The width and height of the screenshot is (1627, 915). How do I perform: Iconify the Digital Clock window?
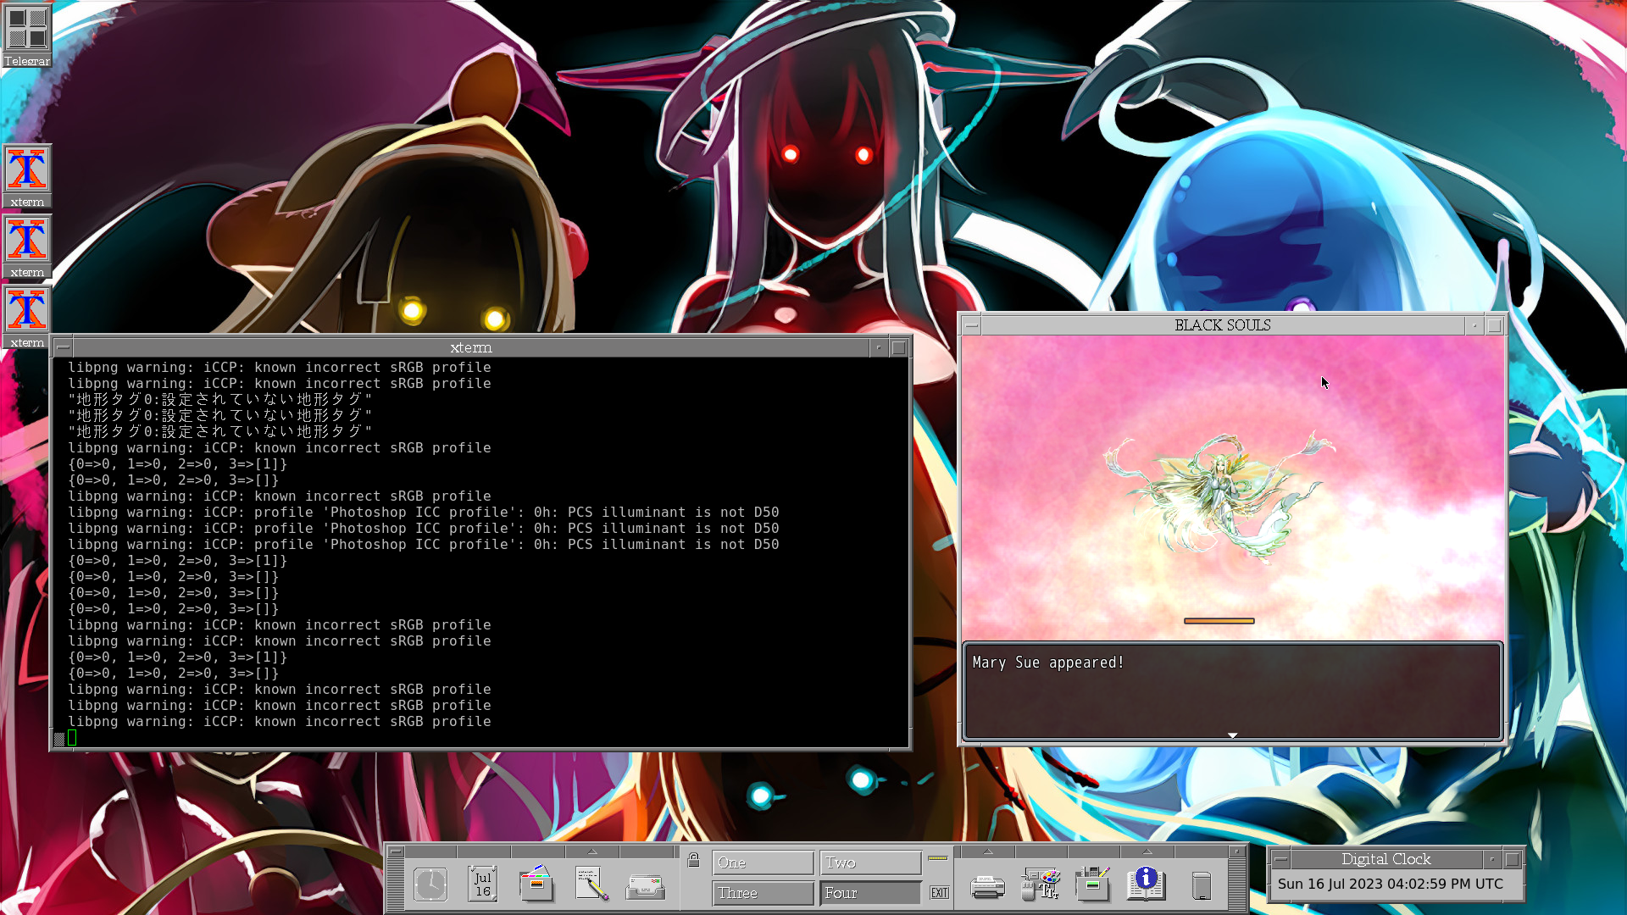(1493, 859)
